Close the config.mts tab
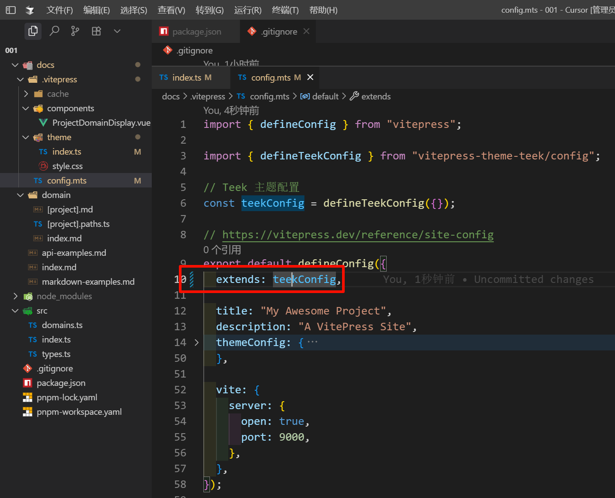This screenshot has height=498, width=615. click(310, 77)
